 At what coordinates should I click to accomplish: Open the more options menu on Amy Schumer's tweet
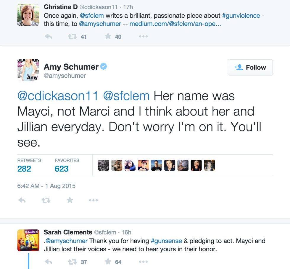(94, 200)
